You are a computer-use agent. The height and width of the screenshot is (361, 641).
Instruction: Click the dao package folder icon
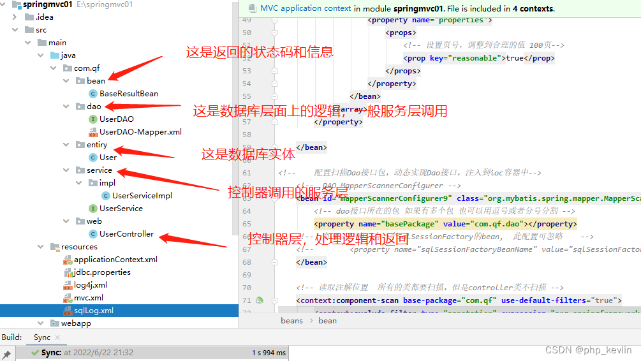[x=80, y=107]
